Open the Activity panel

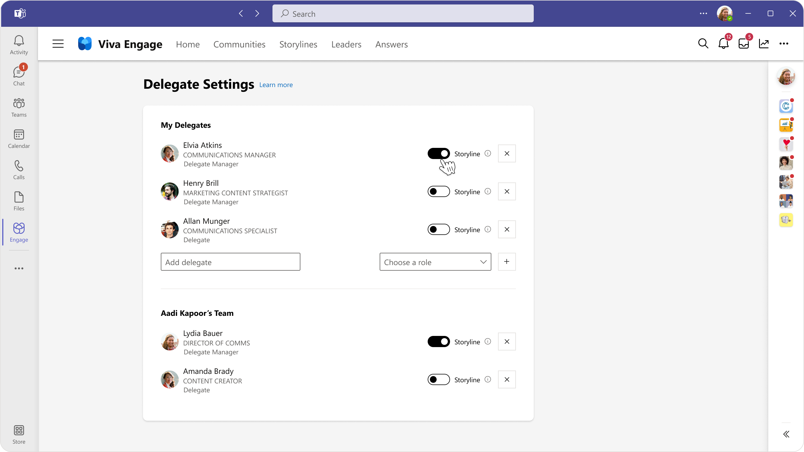(x=18, y=44)
